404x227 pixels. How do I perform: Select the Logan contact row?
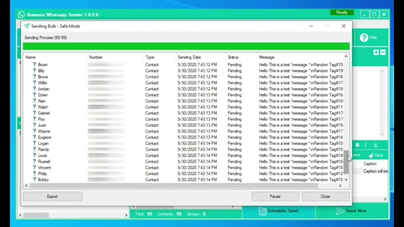(184, 143)
